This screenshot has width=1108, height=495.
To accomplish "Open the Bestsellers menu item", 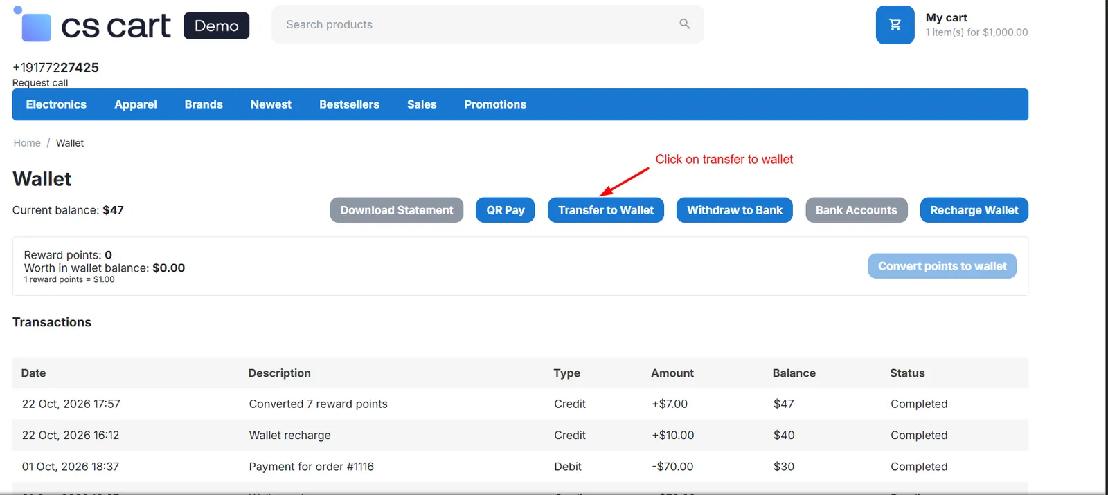I will pos(349,104).
